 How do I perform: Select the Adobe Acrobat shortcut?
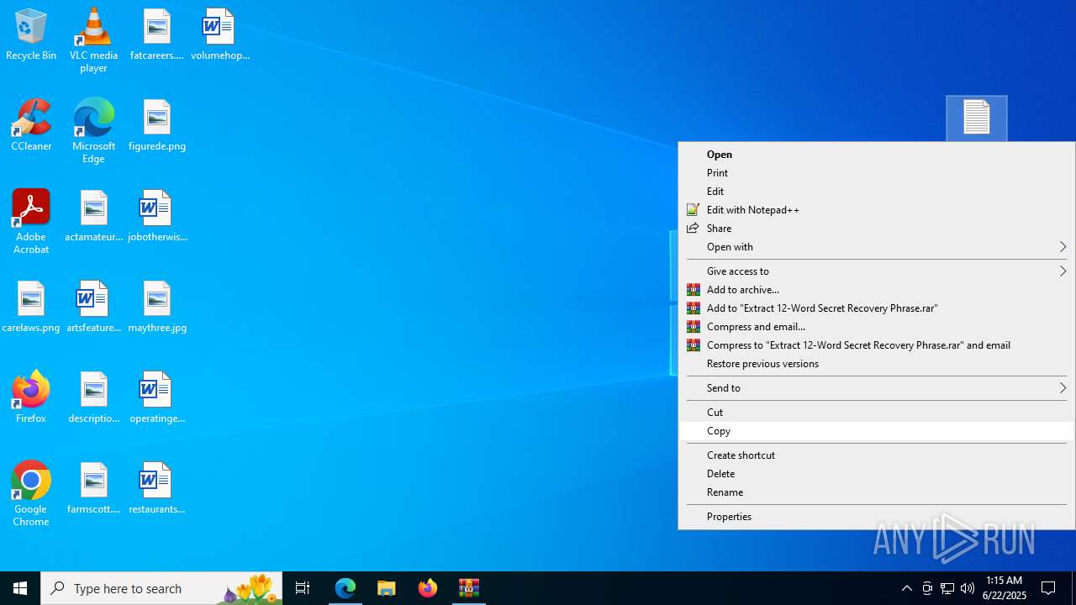tap(31, 222)
